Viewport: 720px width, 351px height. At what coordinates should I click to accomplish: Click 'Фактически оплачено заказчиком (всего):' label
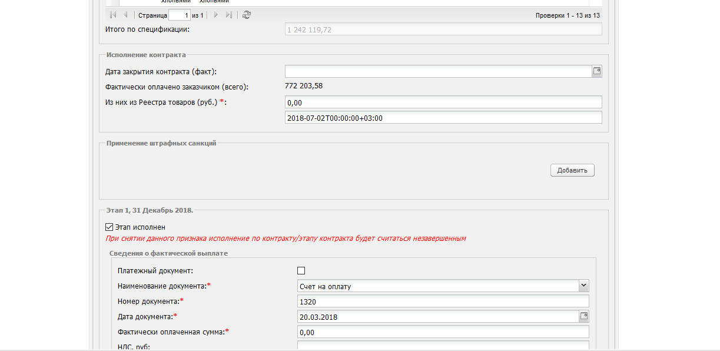tap(177, 87)
